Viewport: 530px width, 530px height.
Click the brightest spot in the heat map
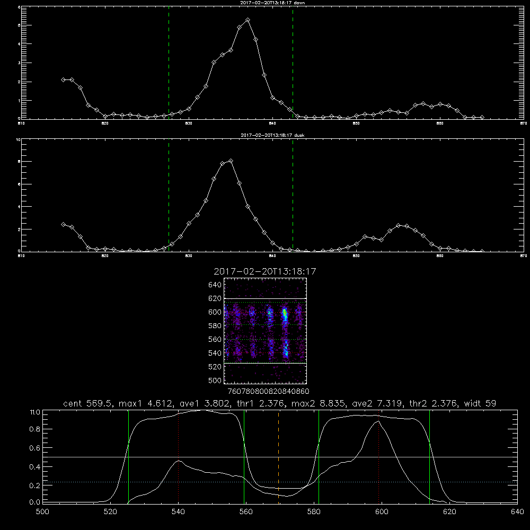[285, 313]
